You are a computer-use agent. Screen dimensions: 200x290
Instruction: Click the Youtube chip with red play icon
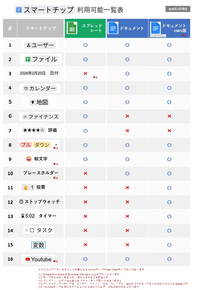39,259
